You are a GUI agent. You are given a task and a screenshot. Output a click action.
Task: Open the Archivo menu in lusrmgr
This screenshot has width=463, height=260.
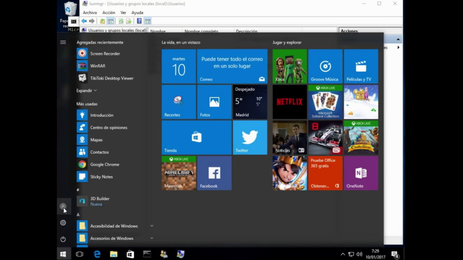[90, 13]
